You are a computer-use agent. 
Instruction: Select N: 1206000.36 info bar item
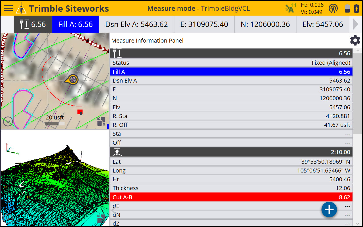[x=265, y=24]
